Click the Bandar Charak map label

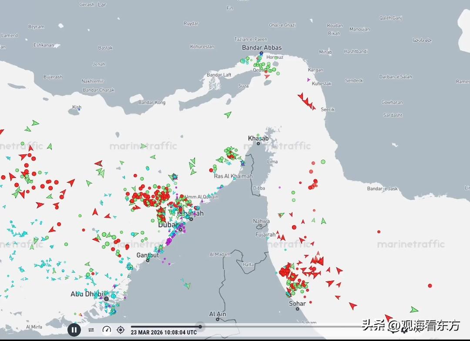98,90
